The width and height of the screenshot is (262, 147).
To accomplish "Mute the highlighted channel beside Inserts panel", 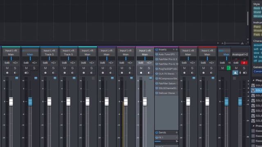I will coord(141,68).
